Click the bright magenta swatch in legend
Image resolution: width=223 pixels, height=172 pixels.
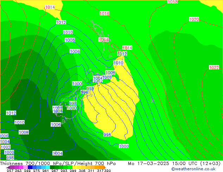[21, 167]
